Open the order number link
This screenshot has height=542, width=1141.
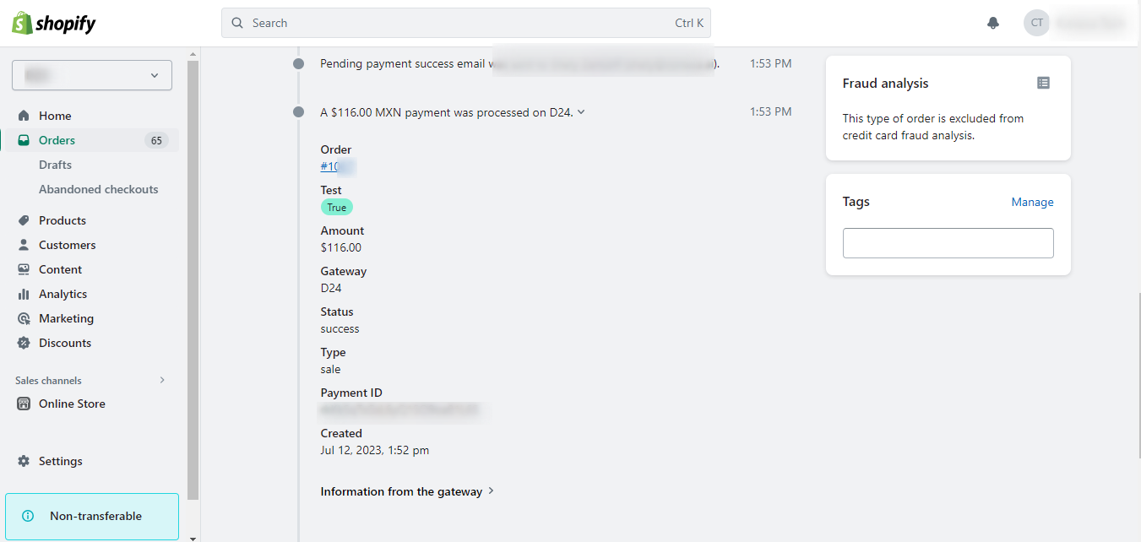click(x=336, y=166)
